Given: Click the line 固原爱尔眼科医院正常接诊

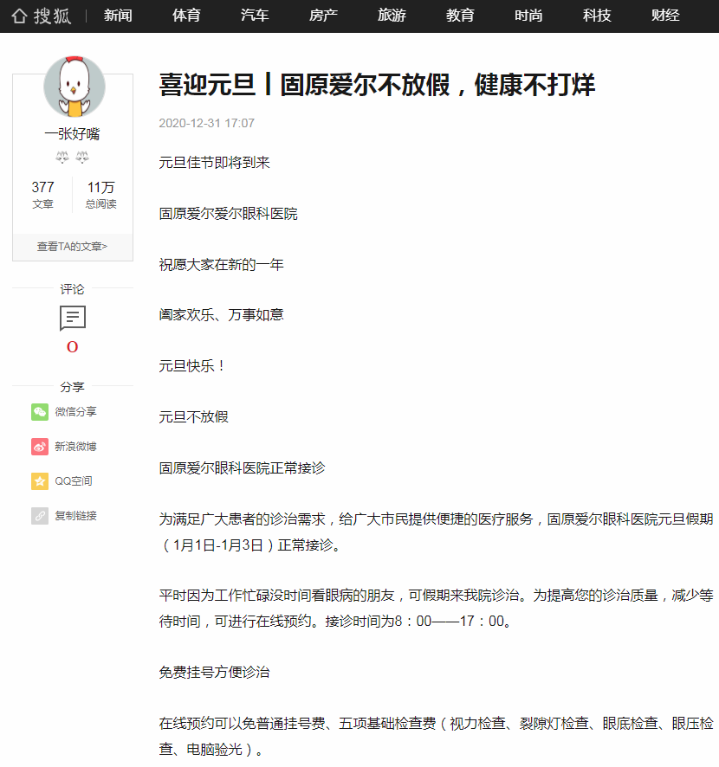Looking at the screenshot, I should click(242, 468).
